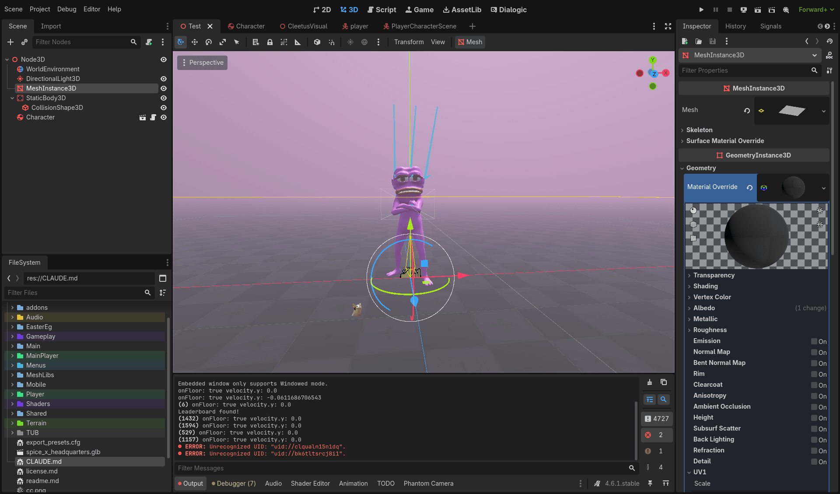Image resolution: width=840 pixels, height=494 pixels.
Task: Toggle visibility of StaticBody3D node
Action: click(164, 98)
